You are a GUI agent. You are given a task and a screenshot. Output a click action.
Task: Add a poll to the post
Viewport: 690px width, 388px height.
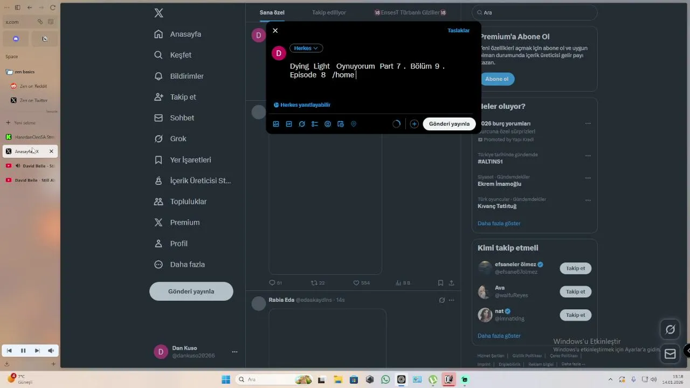point(315,124)
